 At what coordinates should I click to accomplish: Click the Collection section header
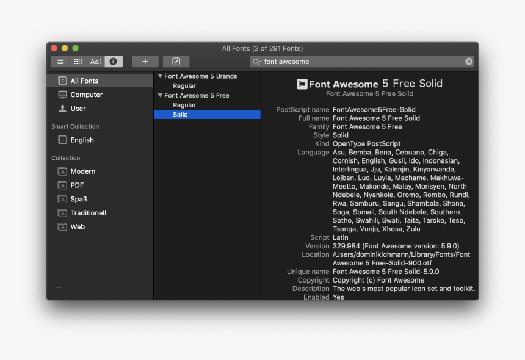[66, 158]
